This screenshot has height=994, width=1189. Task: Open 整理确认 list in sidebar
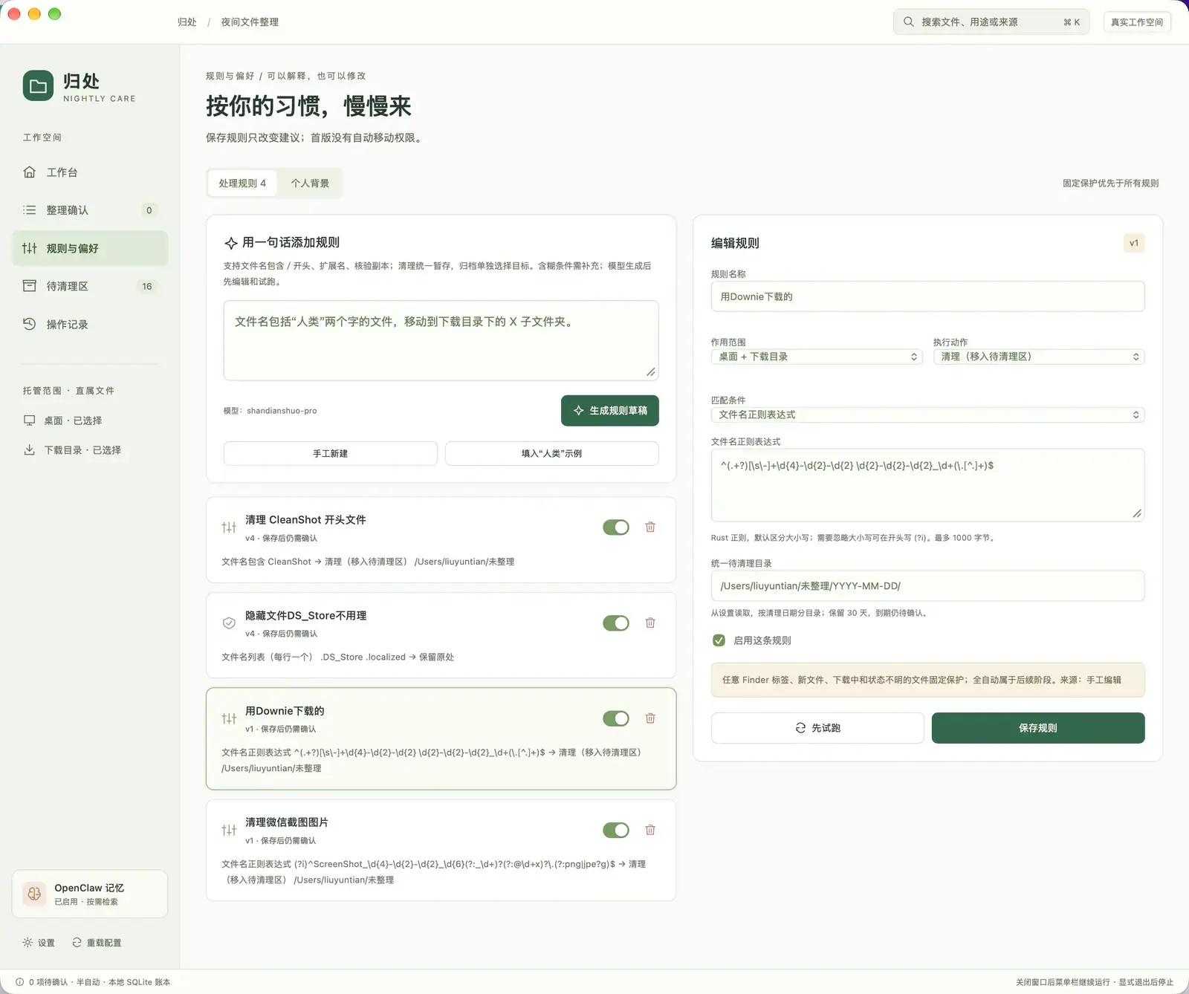click(90, 210)
